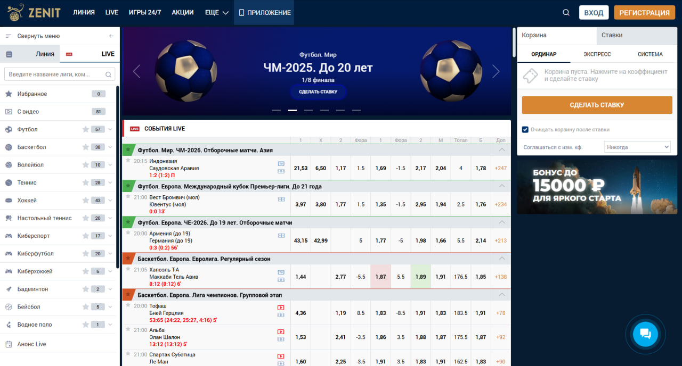Open the Приложение app link
682x366 pixels.
[x=264, y=12]
